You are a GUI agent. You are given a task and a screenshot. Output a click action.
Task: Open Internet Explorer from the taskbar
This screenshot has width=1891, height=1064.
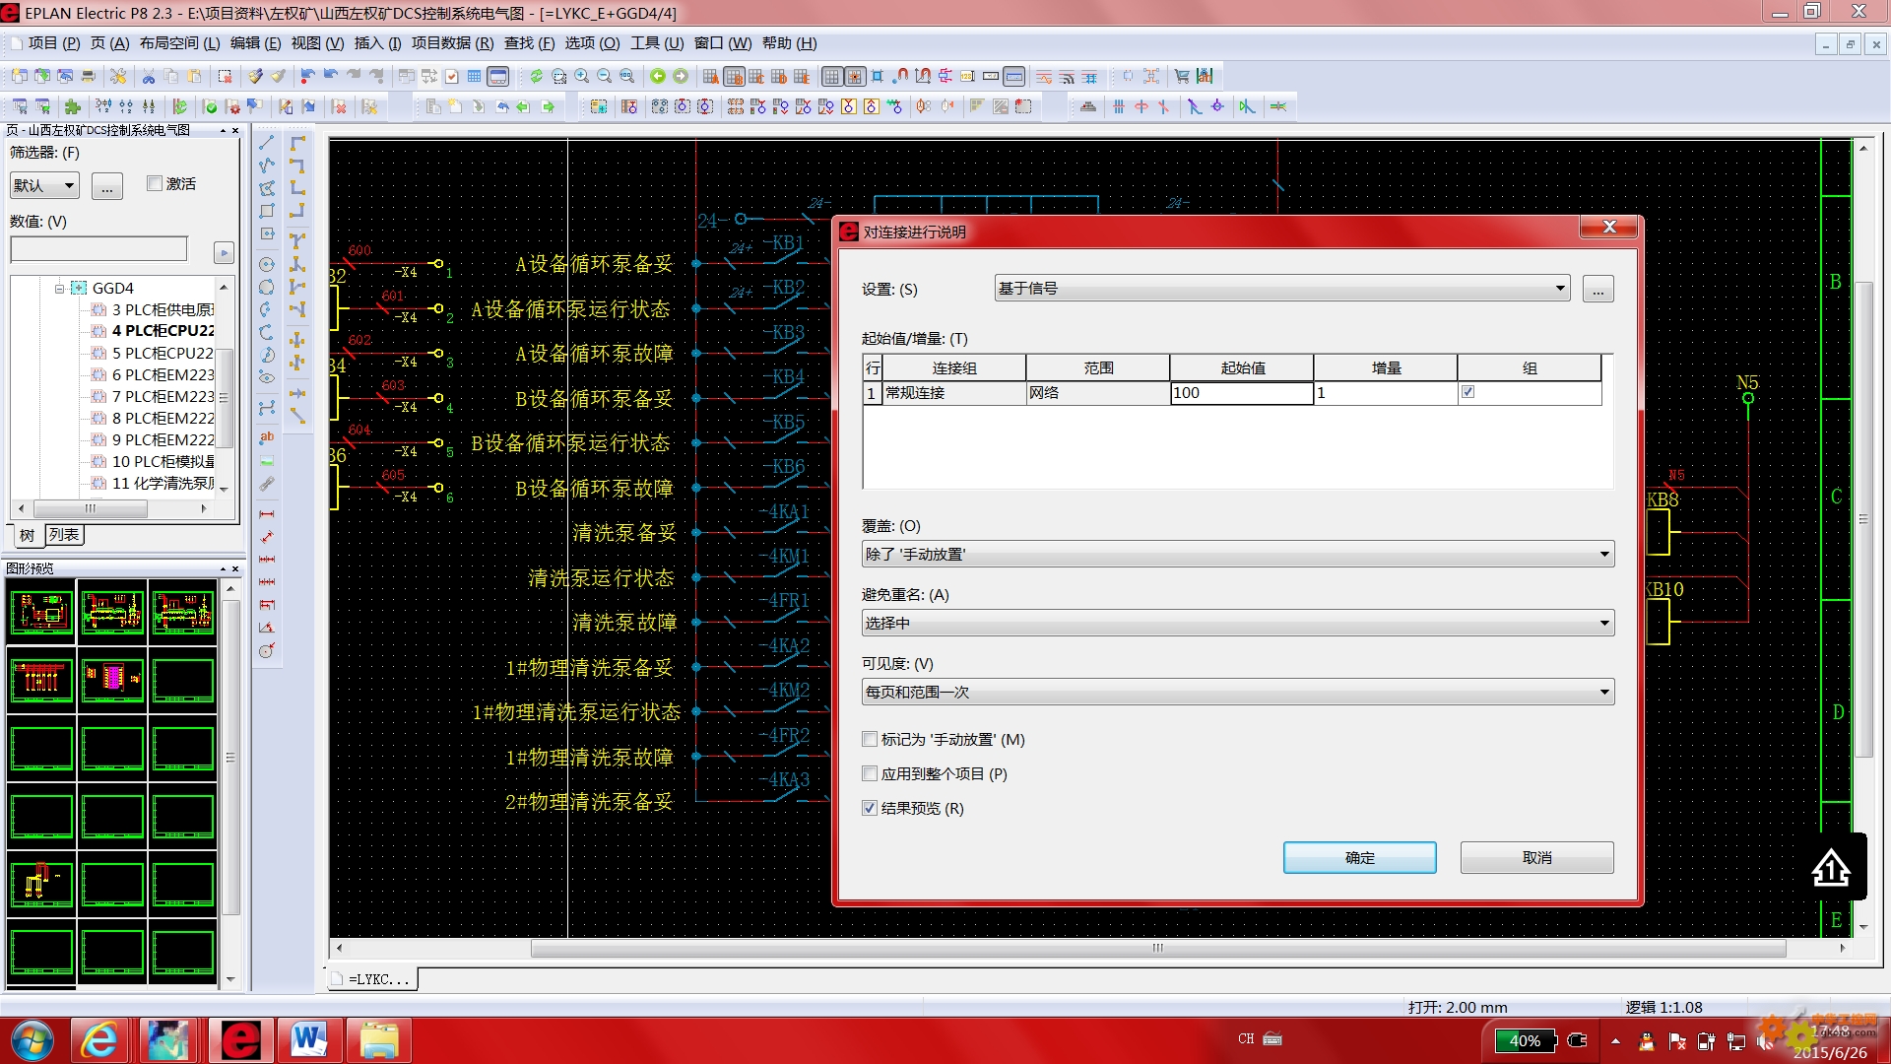point(100,1040)
